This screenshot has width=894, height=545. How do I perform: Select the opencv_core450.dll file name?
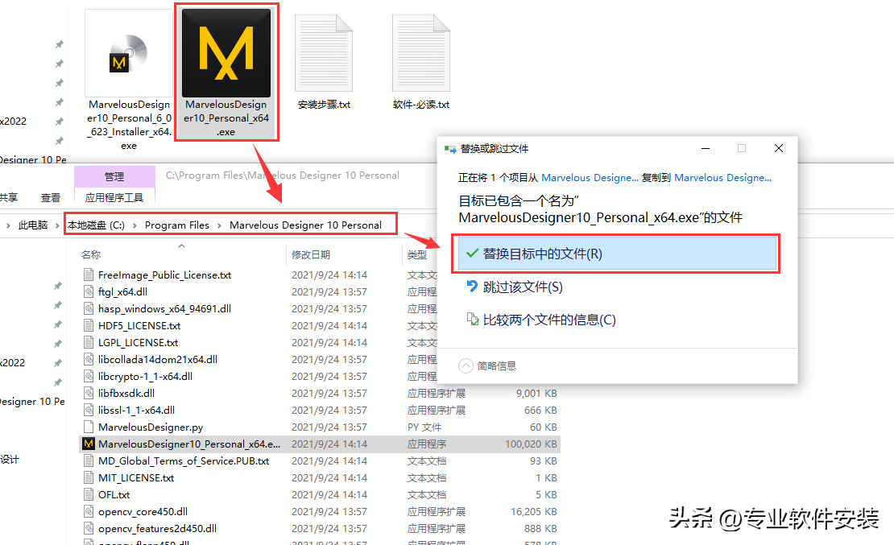tap(143, 511)
